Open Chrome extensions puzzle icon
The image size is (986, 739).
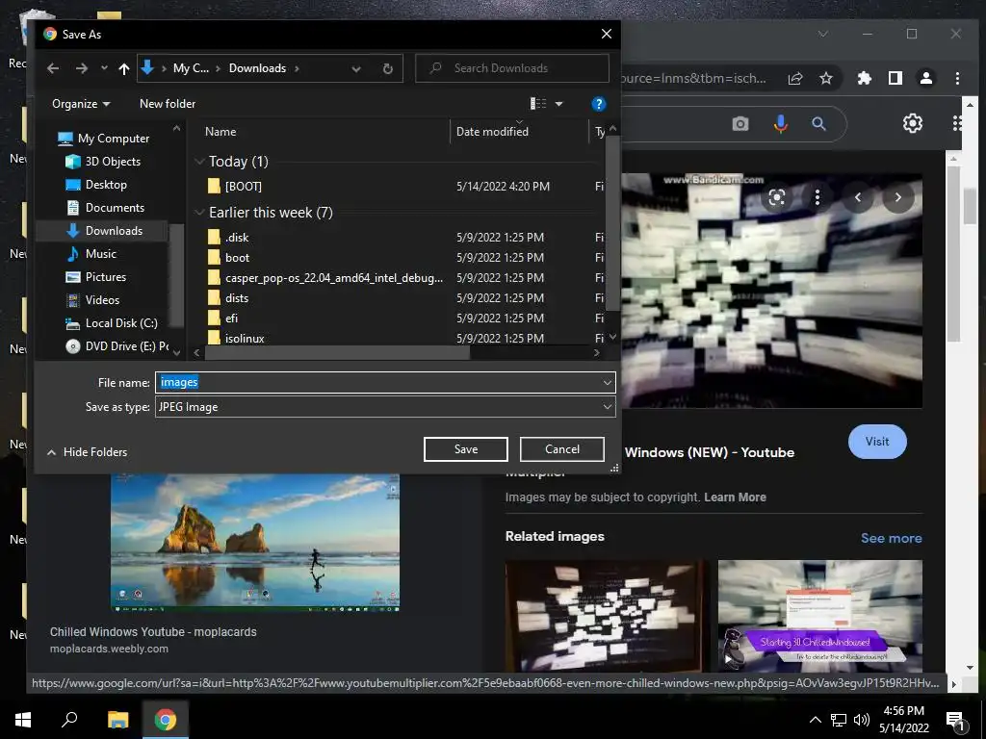865,78
